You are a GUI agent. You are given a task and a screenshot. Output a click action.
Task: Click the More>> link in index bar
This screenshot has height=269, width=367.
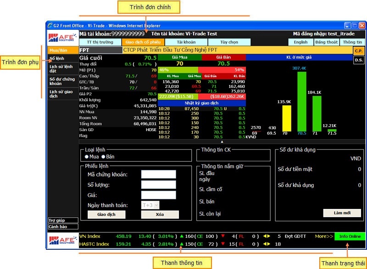pos(324,236)
